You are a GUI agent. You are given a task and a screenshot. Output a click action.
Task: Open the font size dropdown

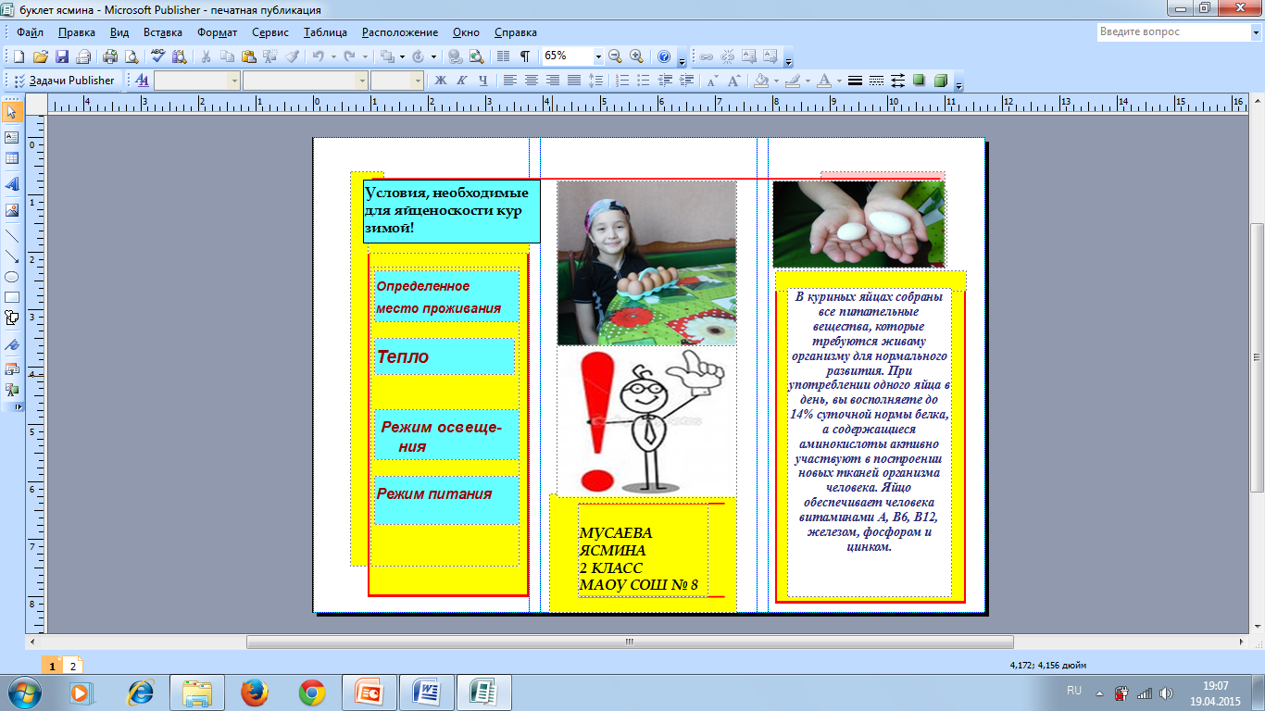418,81
